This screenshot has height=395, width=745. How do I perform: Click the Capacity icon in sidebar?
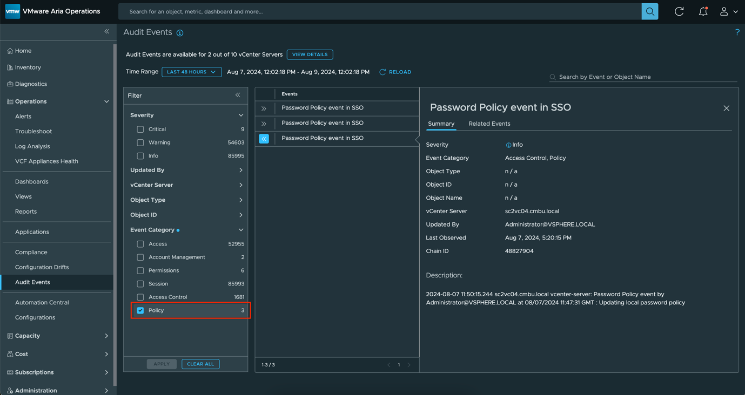[10, 336]
